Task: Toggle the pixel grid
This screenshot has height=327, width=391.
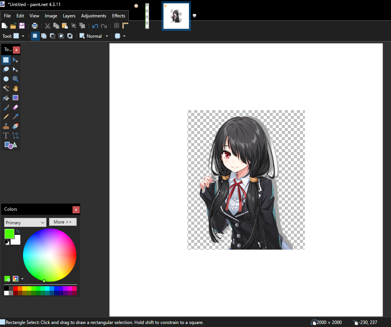Action: [x=116, y=26]
